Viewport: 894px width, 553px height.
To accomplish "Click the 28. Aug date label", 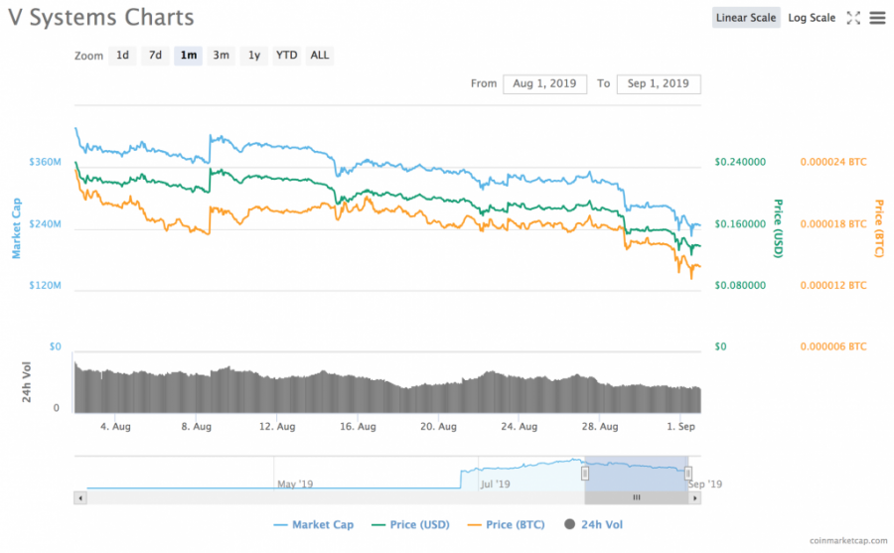I will [x=600, y=427].
